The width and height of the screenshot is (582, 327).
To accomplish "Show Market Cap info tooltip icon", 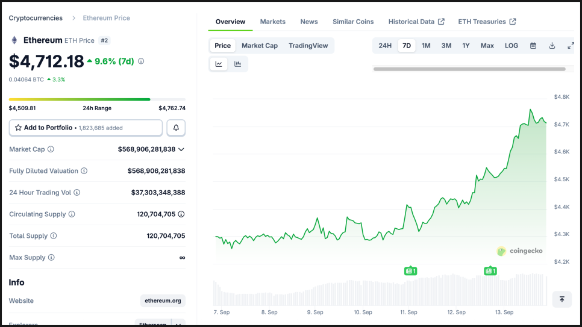I will pos(51,149).
